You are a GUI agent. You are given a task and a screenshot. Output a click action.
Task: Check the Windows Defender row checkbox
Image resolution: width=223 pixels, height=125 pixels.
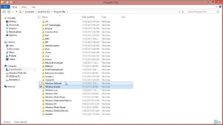(x=41, y=83)
